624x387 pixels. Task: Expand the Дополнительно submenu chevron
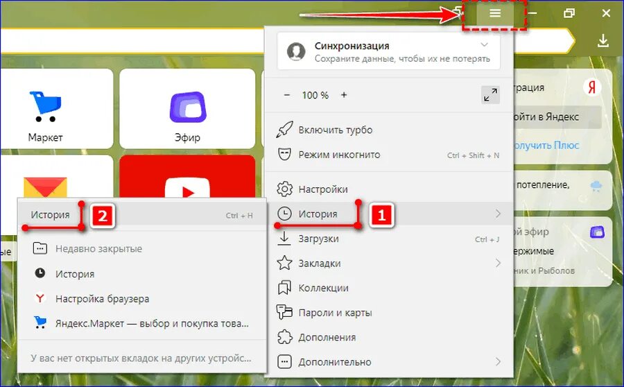(499, 361)
